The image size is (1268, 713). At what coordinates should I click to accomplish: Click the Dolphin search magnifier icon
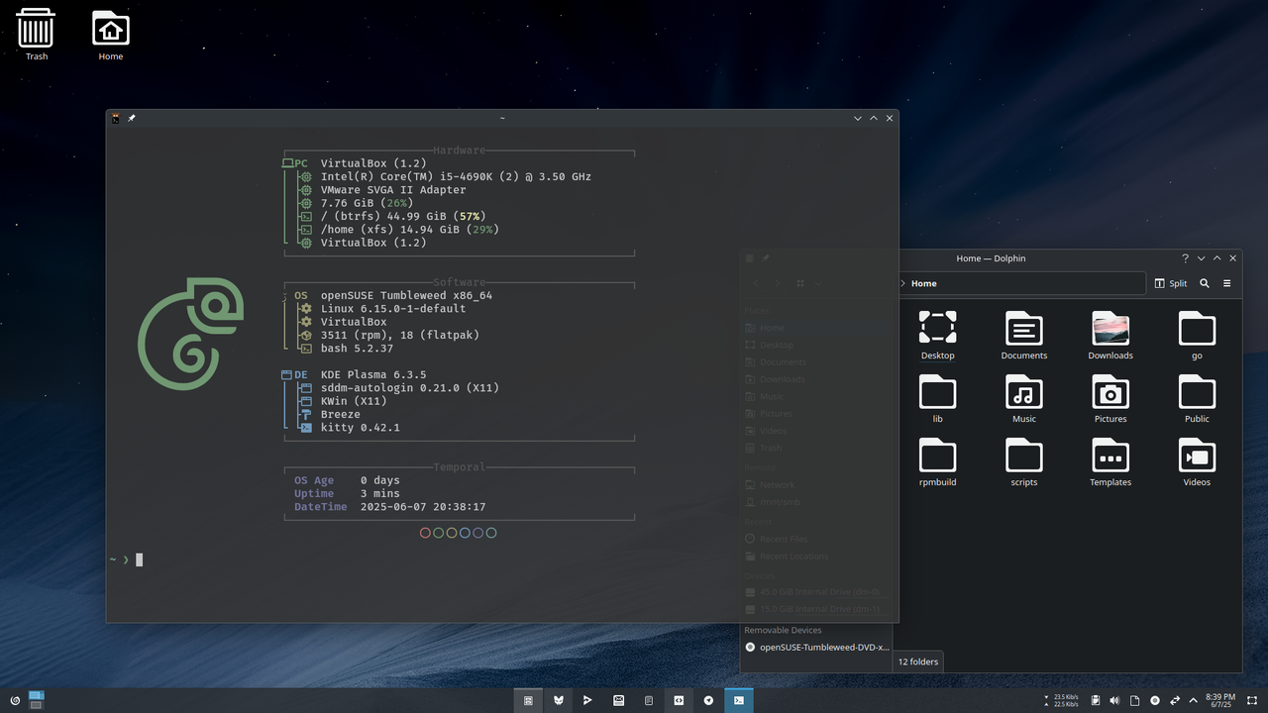(1205, 283)
